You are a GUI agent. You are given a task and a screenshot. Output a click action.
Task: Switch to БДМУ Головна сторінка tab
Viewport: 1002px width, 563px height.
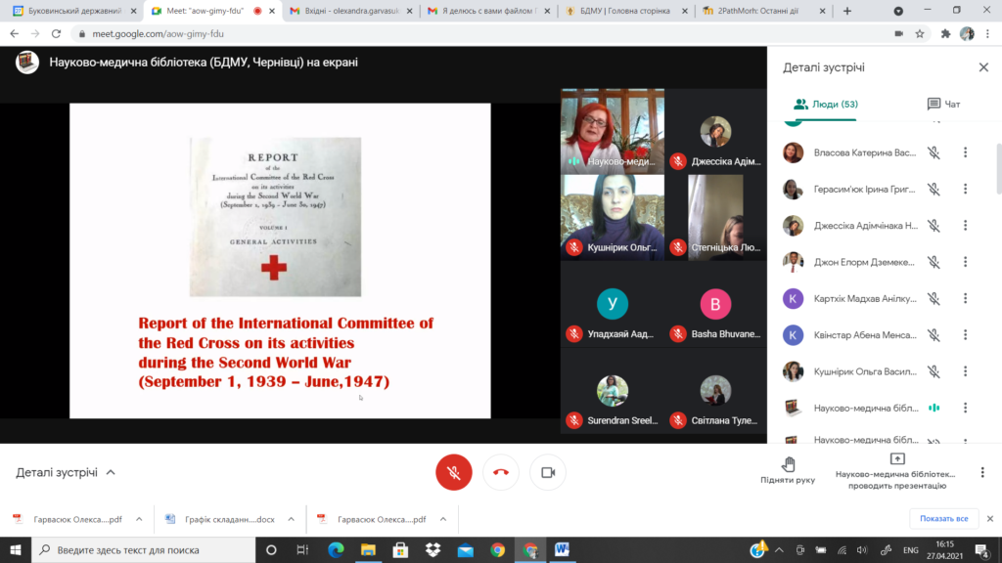pos(627,11)
